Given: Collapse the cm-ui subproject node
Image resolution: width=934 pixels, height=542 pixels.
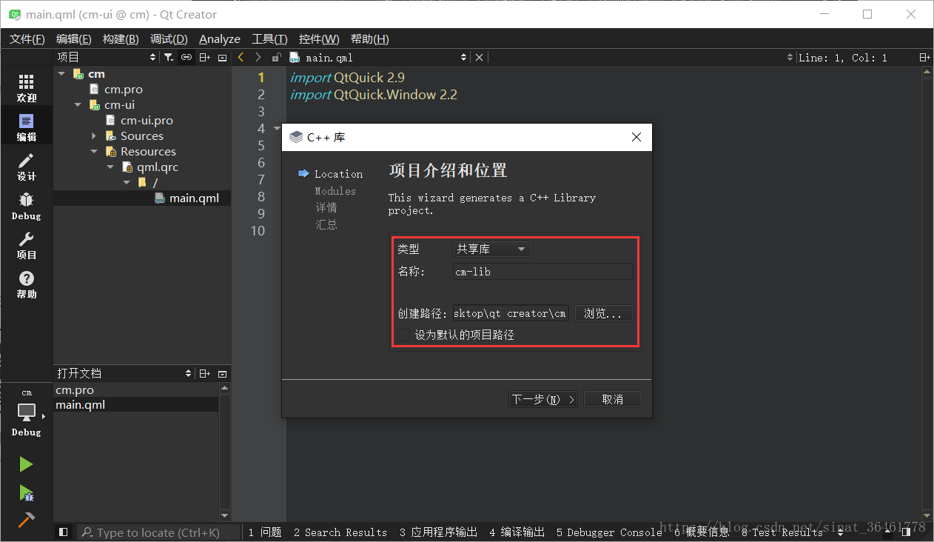Looking at the screenshot, I should point(78,105).
